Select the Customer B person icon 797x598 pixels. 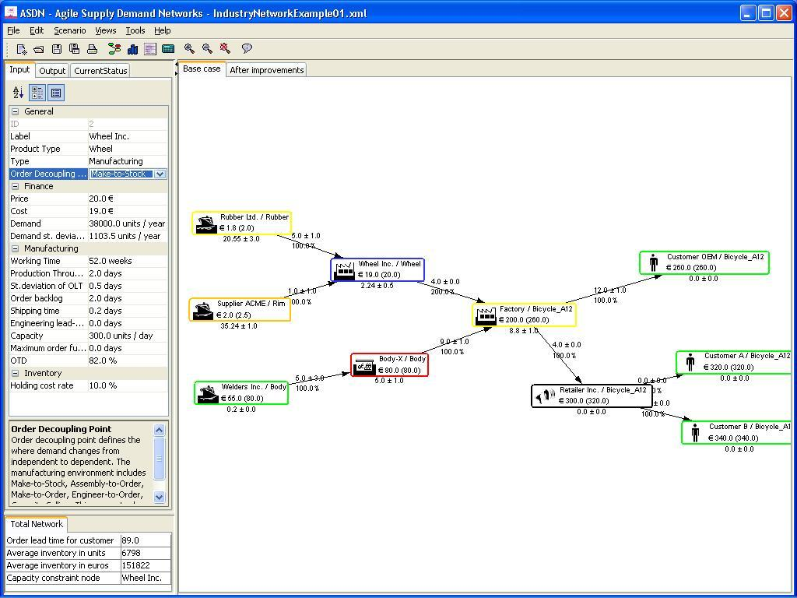(695, 433)
